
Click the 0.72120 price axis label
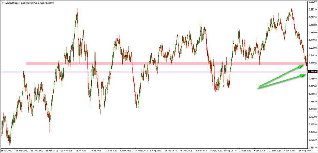pos(313,124)
